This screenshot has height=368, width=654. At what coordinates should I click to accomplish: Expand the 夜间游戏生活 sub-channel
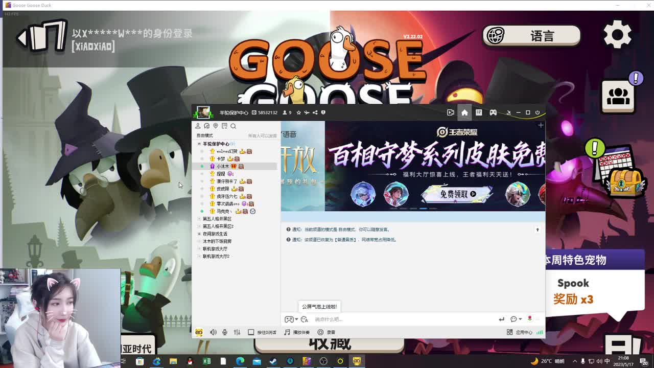tap(199, 234)
